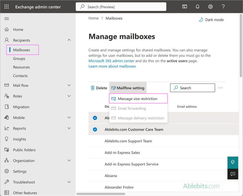Expand the Reports section chevron
The image size is (243, 196).
coord(69,128)
